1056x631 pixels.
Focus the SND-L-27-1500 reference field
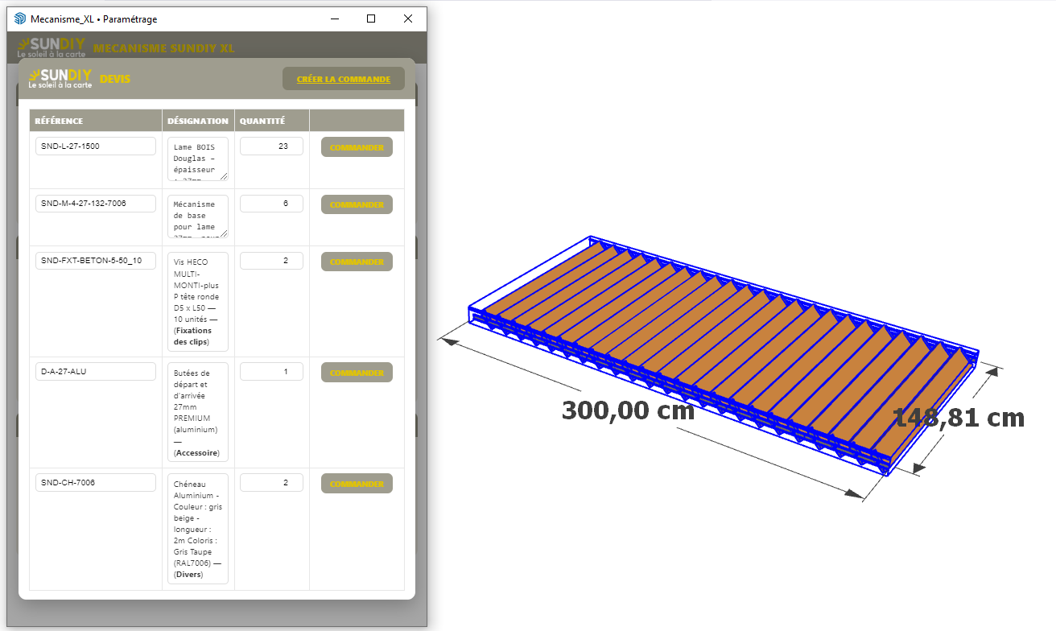(95, 146)
